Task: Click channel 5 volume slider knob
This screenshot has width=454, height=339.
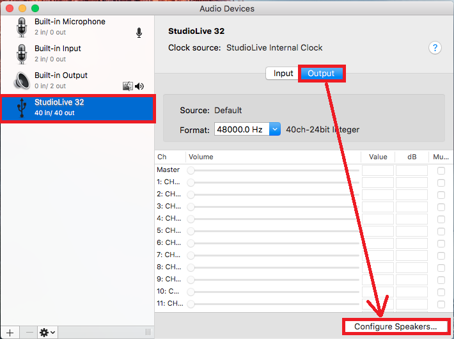Action: [x=191, y=231]
